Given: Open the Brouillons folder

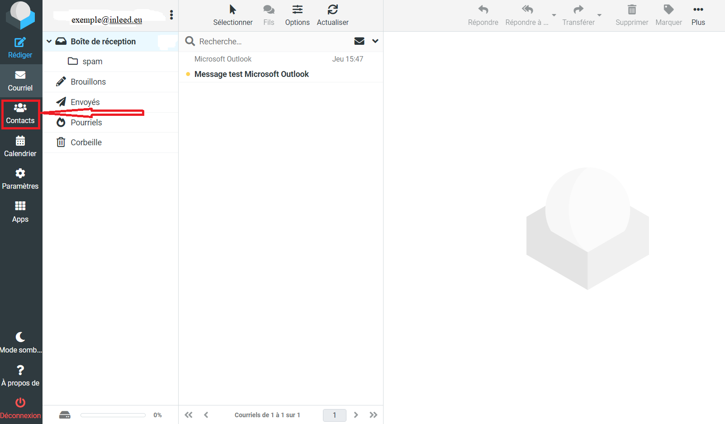Looking at the screenshot, I should coord(110,82).
